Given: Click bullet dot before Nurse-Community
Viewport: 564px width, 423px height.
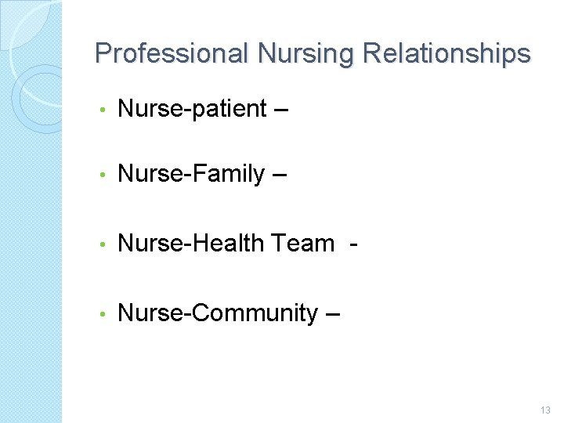Looking at the screenshot, I should point(103,314).
